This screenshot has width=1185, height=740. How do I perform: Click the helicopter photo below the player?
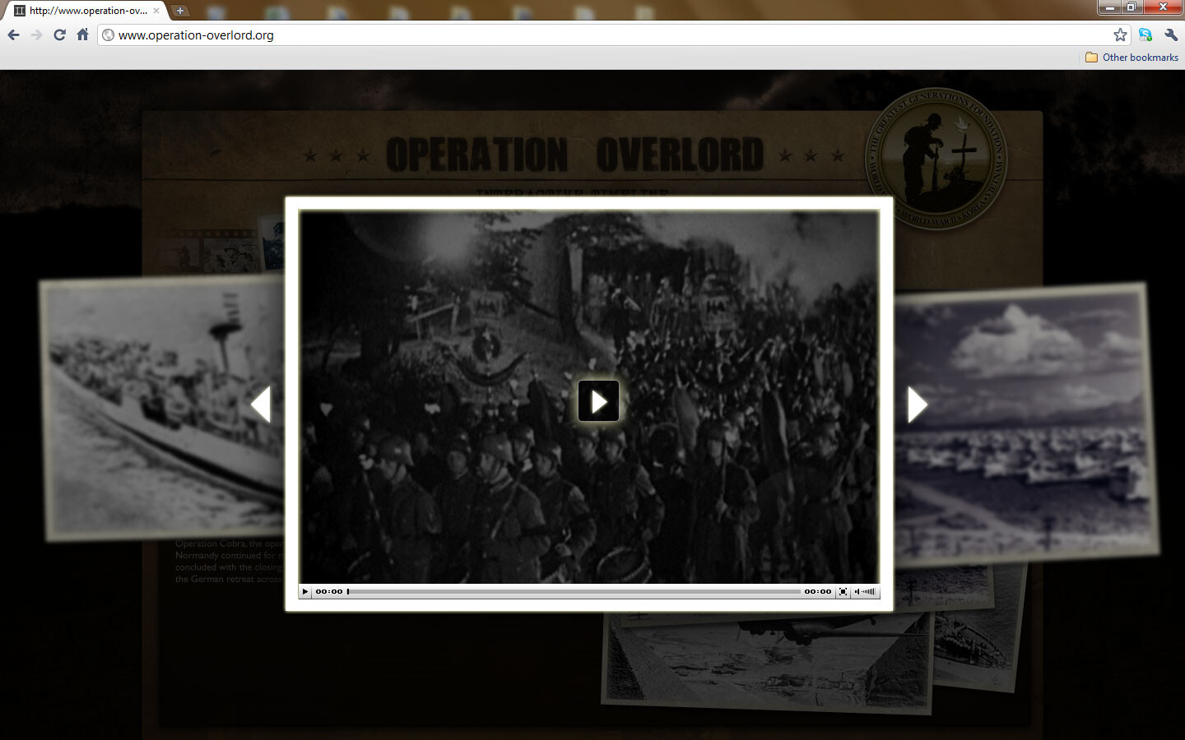tap(768, 662)
